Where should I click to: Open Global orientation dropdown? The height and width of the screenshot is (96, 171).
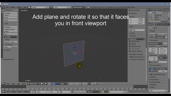click(64, 83)
